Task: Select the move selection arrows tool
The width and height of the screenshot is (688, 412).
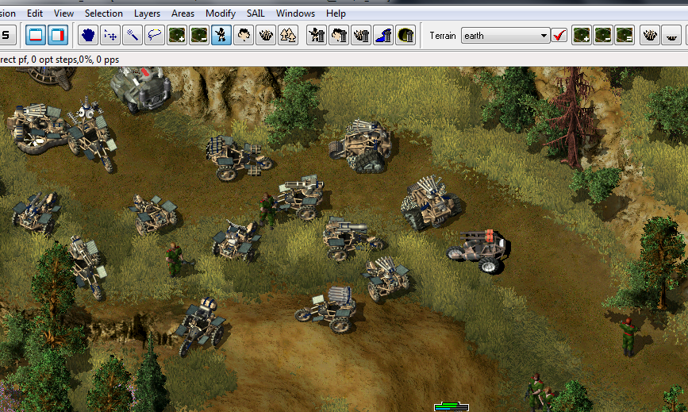Action: 110,35
